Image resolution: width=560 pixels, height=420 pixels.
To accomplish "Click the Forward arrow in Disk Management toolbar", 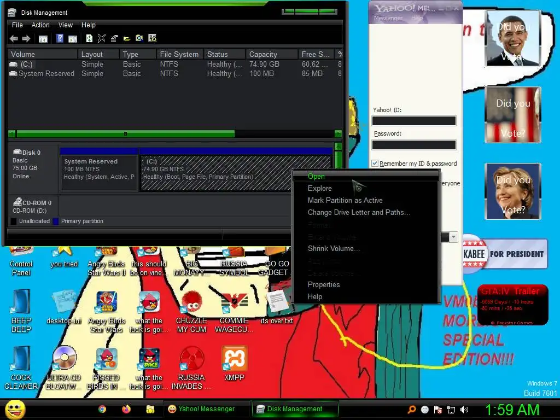I will [26, 39].
